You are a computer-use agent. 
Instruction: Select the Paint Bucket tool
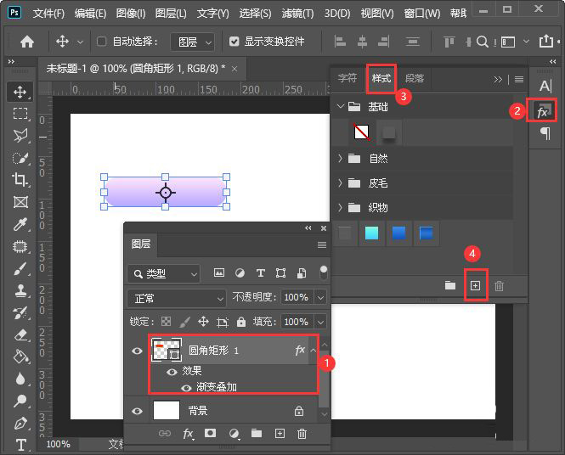(x=20, y=357)
